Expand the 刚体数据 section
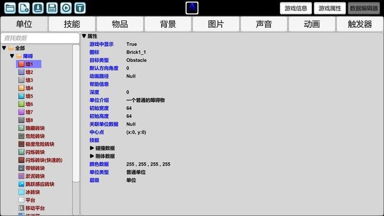 (92, 156)
